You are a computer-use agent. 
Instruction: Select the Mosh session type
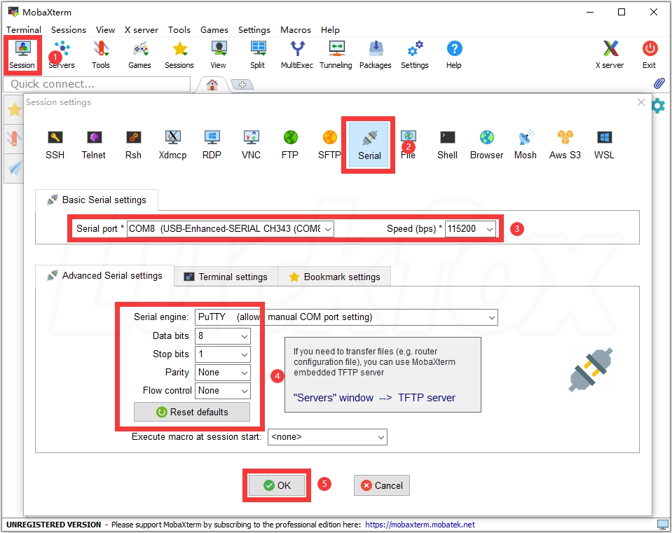[x=525, y=144]
